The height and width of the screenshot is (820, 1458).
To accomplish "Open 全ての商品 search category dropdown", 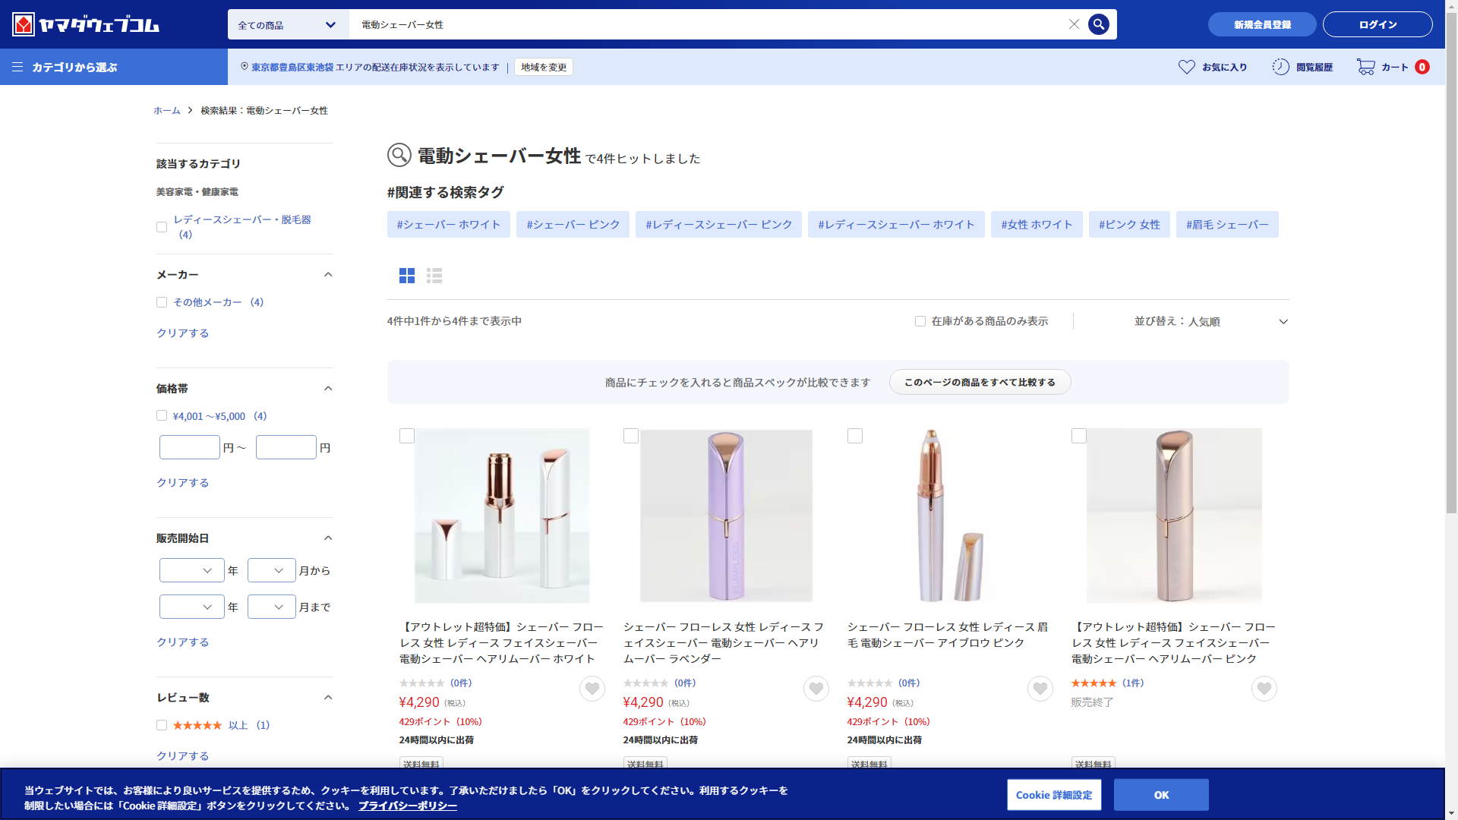I will (x=288, y=24).
